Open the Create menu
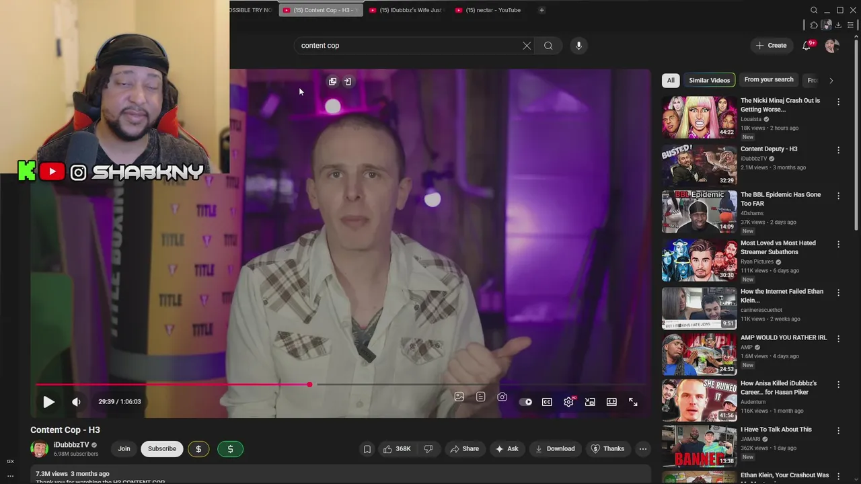 tap(771, 46)
